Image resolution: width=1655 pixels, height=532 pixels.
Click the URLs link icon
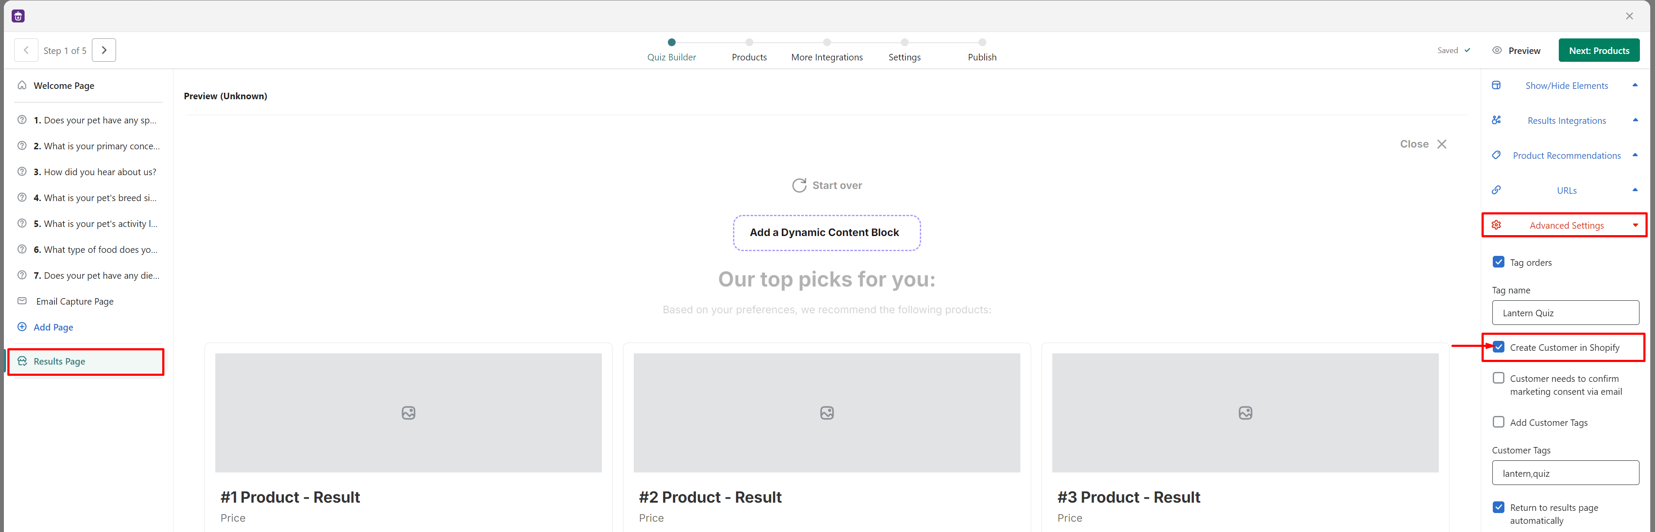1496,190
